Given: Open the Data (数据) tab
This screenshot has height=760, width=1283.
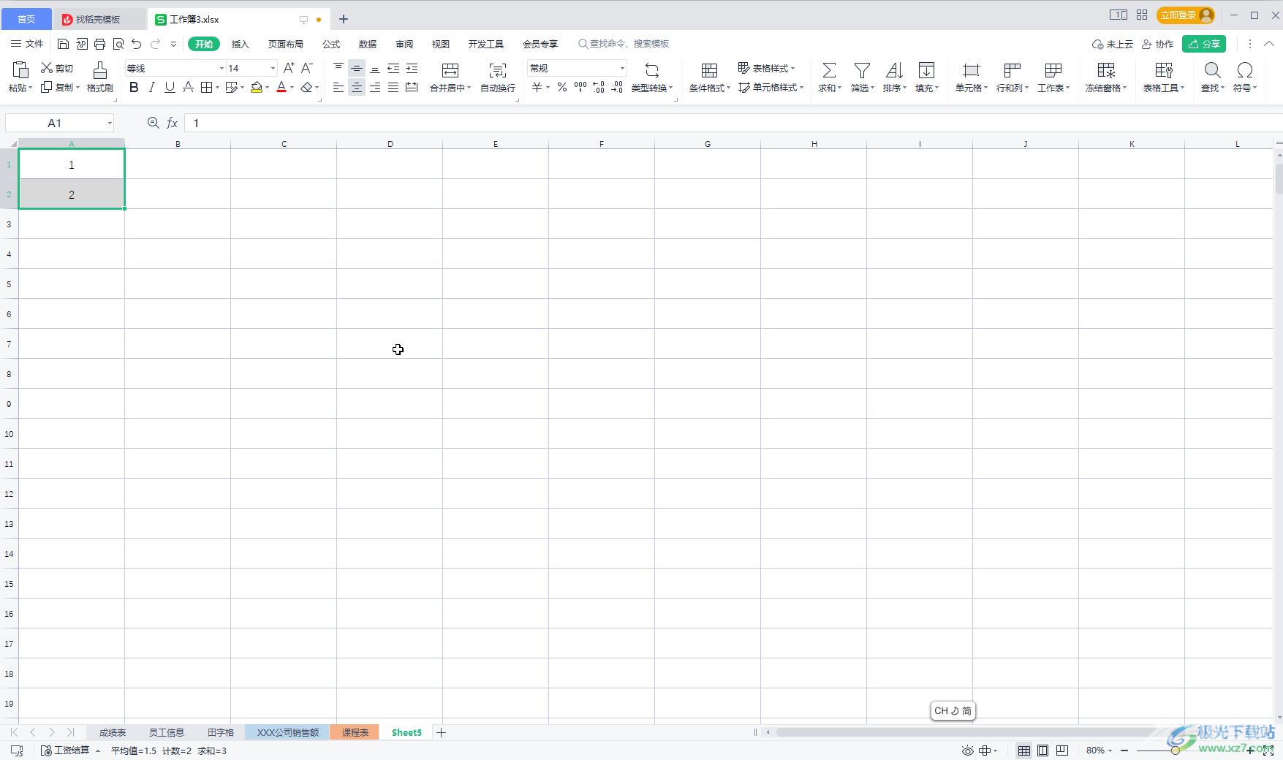Looking at the screenshot, I should 368,44.
